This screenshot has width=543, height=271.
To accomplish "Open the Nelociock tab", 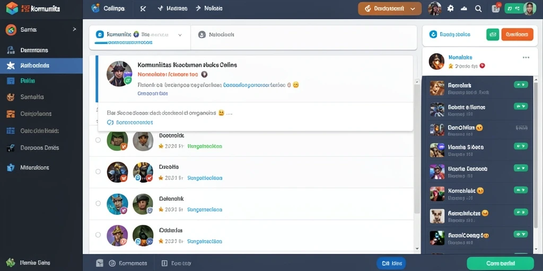I will click(x=216, y=34).
